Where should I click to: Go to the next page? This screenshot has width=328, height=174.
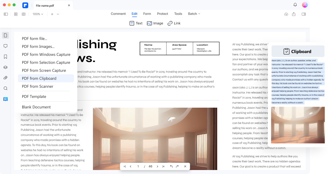tap(157, 166)
